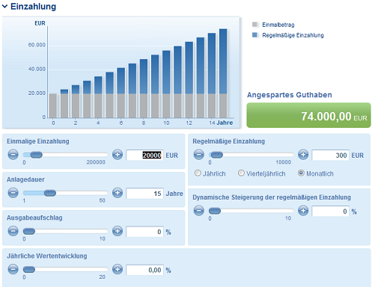
Task: Decrease Einmalige Einzahlung with minus icon
Action: point(13,155)
